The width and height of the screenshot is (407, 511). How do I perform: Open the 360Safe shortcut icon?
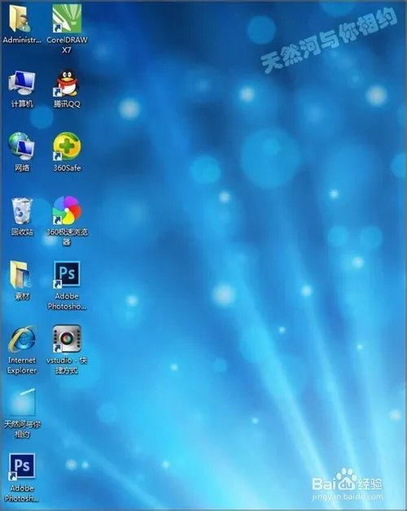tap(67, 146)
